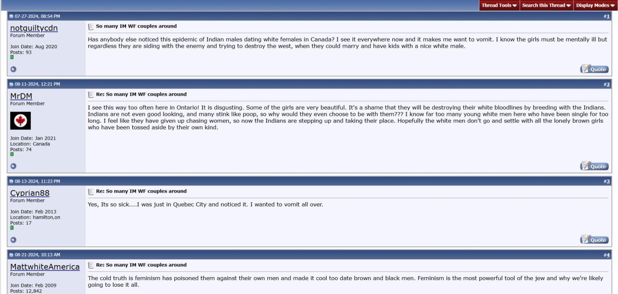Click the permalink number #1
This screenshot has width=618, height=294.
point(606,16)
